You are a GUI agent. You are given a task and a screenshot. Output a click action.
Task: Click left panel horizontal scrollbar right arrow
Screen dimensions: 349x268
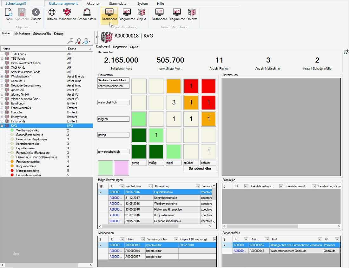coord(91,265)
